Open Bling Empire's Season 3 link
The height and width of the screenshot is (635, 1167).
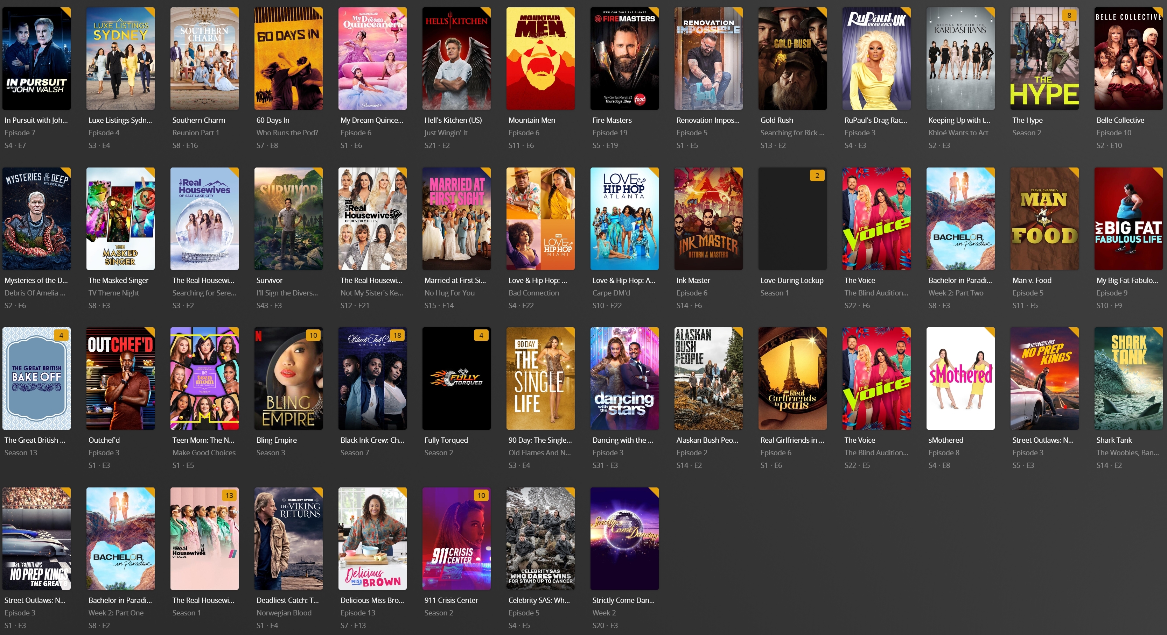271,452
